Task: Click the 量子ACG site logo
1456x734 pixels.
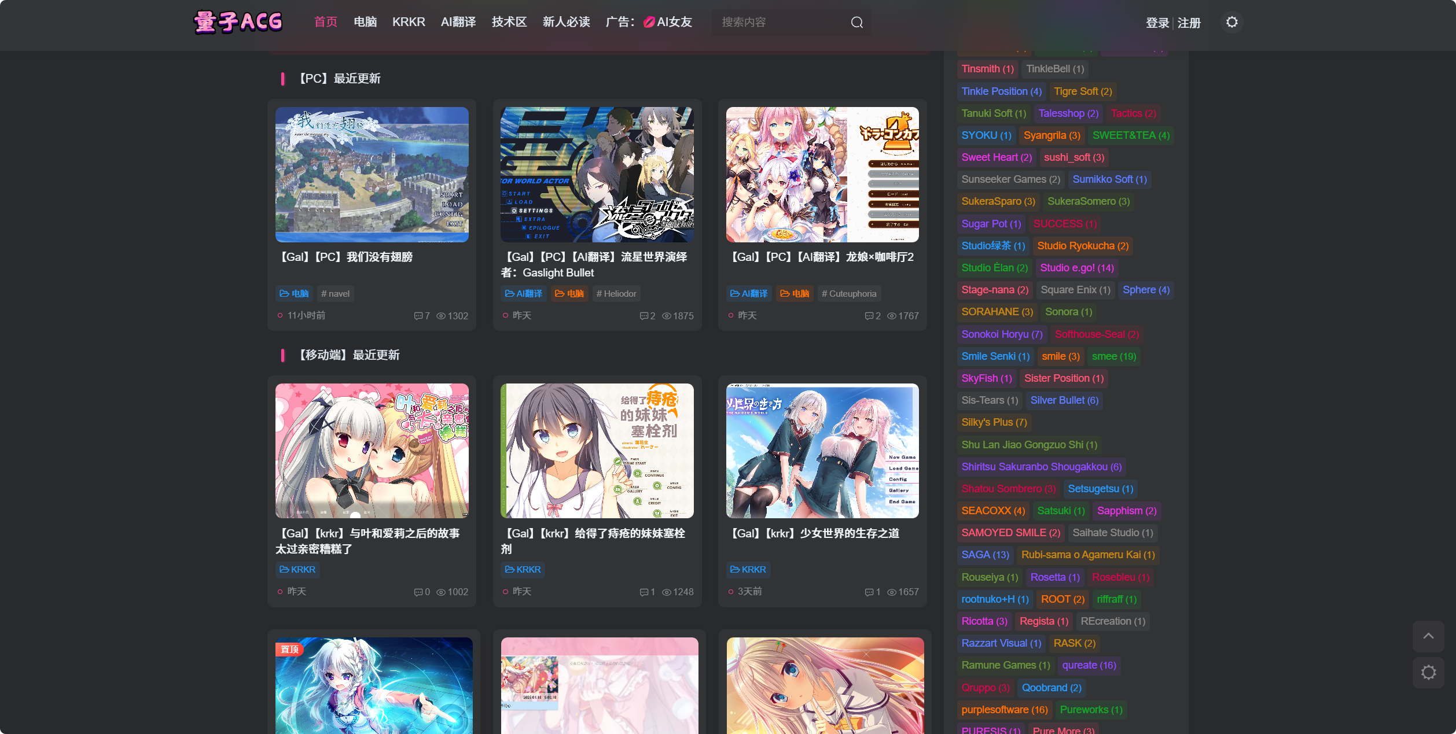Action: (238, 22)
